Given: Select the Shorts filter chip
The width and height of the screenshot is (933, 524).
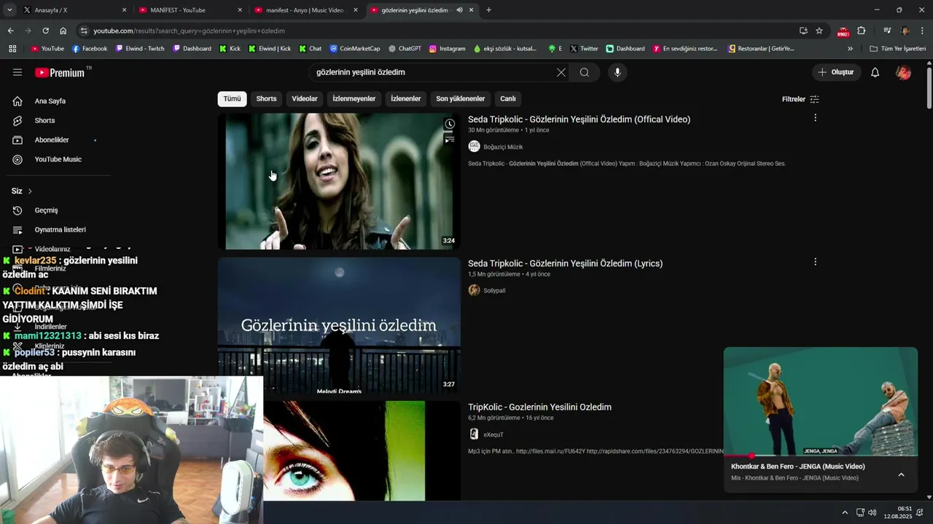Looking at the screenshot, I should pos(266,99).
